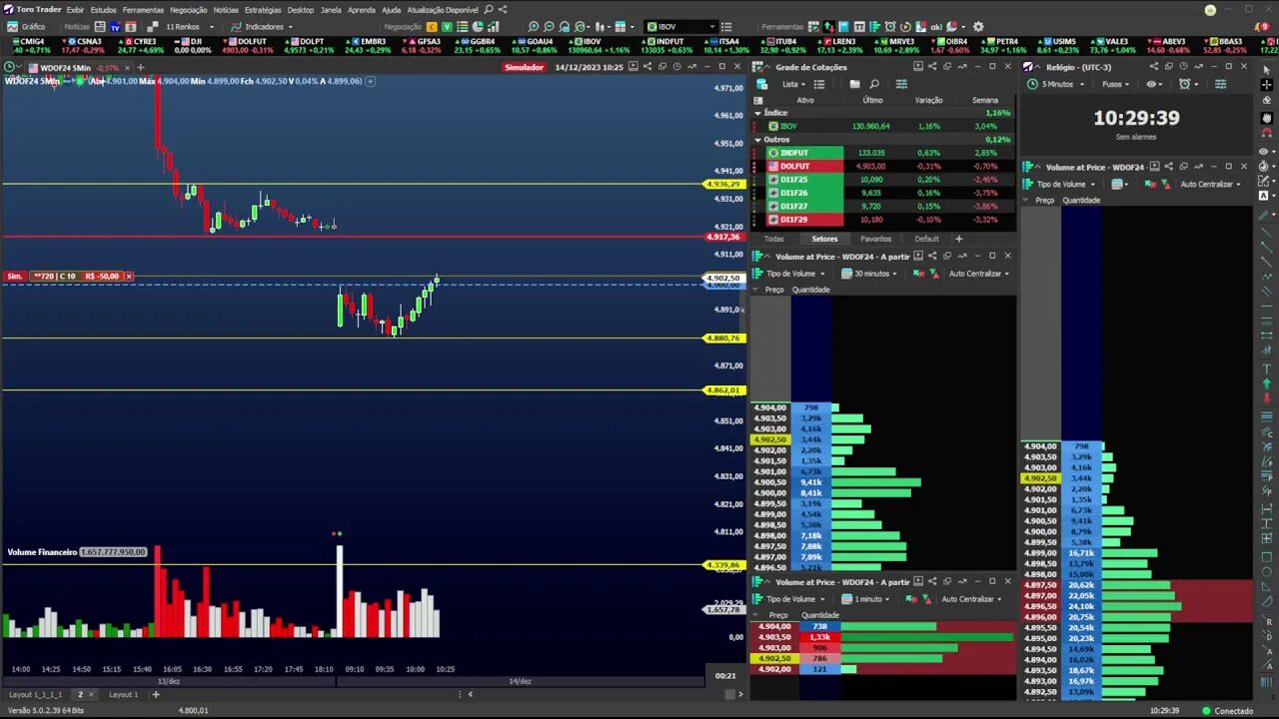This screenshot has height=719, width=1279.
Task: Open the folder icon in Grade de Cotações
Action: [x=855, y=84]
